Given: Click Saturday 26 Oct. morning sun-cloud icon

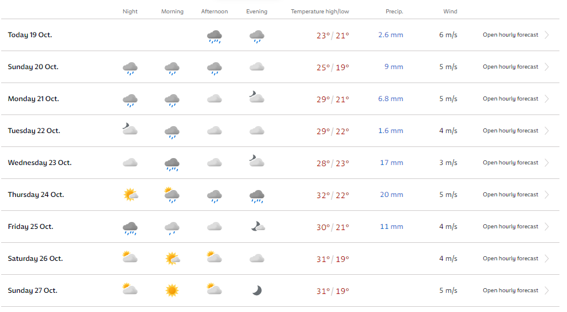Looking at the screenshot, I should [173, 259].
